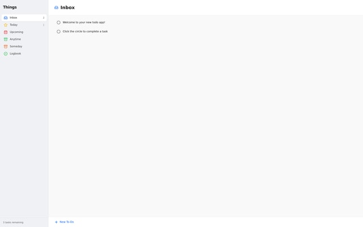Complete the 'Welcome to your new todo app!' task
This screenshot has width=363, height=227.
click(x=58, y=23)
